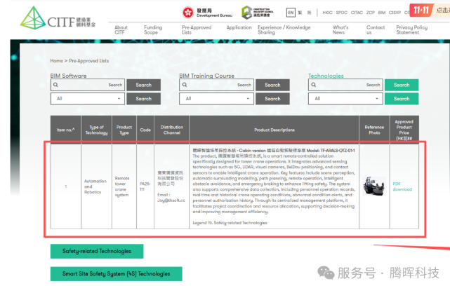Click the CITF logo in header
The width and height of the screenshot is (450, 286).
(x=53, y=18)
